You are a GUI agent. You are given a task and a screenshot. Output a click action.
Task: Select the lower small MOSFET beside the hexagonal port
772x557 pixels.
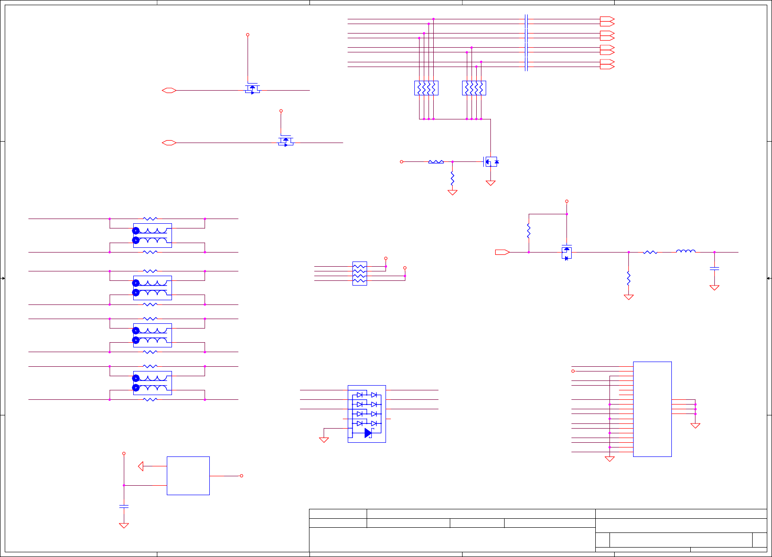click(286, 141)
